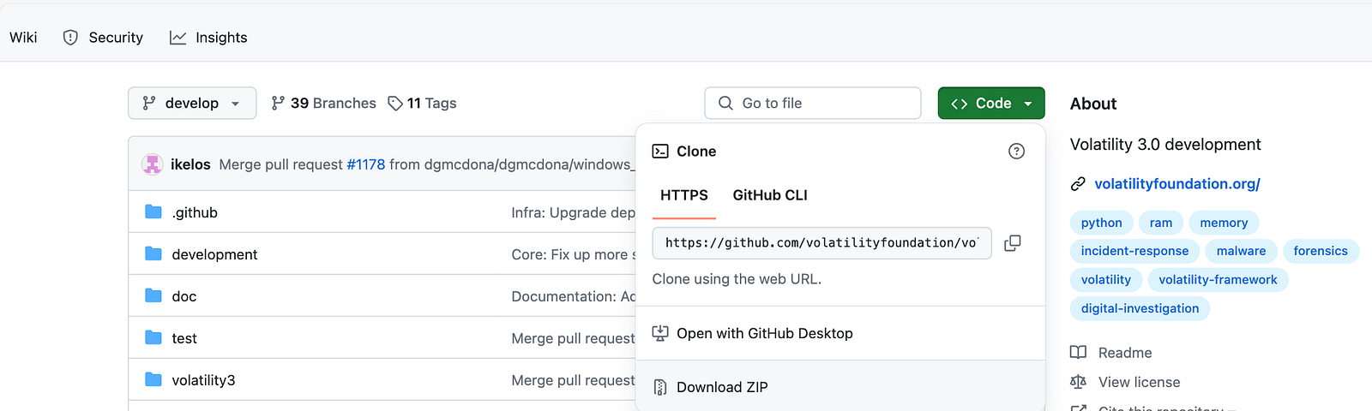The width and height of the screenshot is (1372, 411).
Task: Open the ram topic tag
Action: [x=1161, y=223]
